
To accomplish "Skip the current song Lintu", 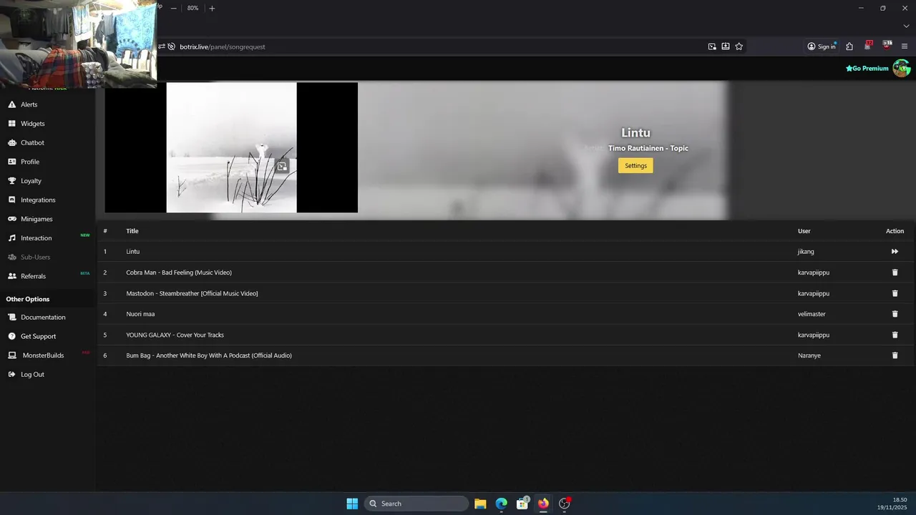I will [895, 252].
